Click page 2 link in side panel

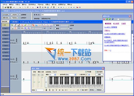coord(111,50)
